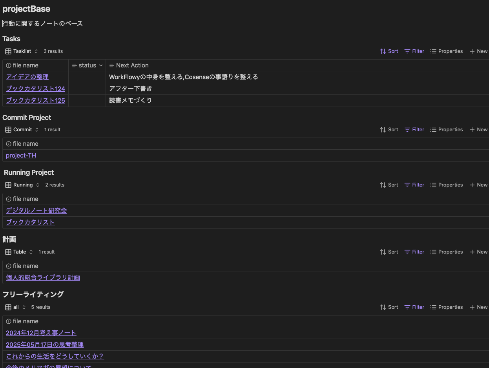
Task: Open Properties for フリーライティング
Action: [x=446, y=307]
